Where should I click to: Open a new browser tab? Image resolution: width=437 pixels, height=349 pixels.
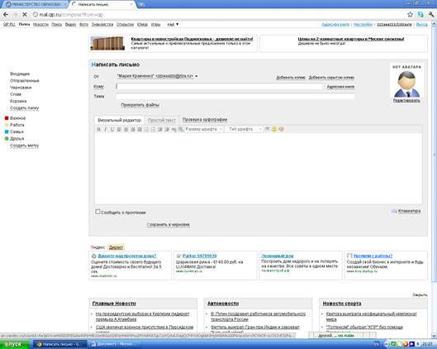point(141,4)
